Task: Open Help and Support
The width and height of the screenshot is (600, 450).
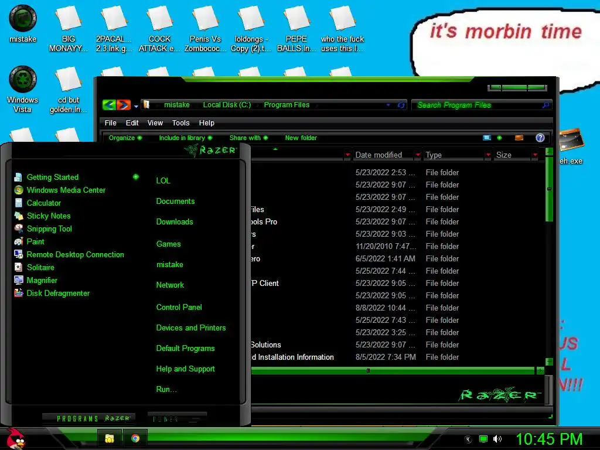Action: tap(186, 369)
